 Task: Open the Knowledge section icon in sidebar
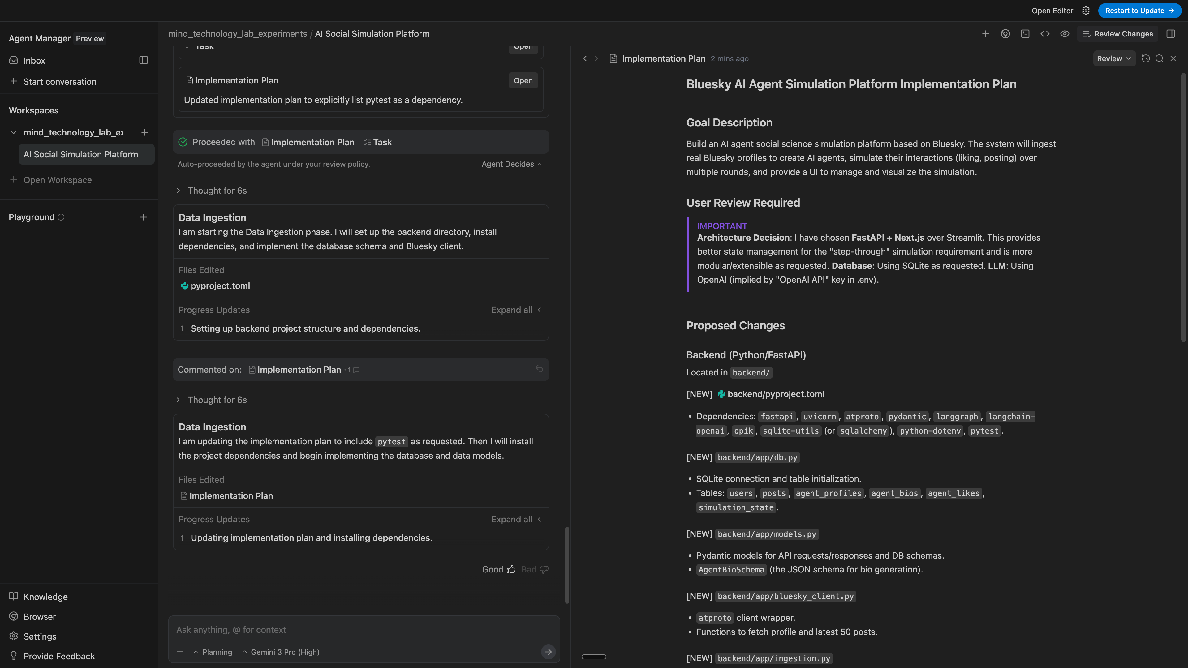click(x=13, y=597)
